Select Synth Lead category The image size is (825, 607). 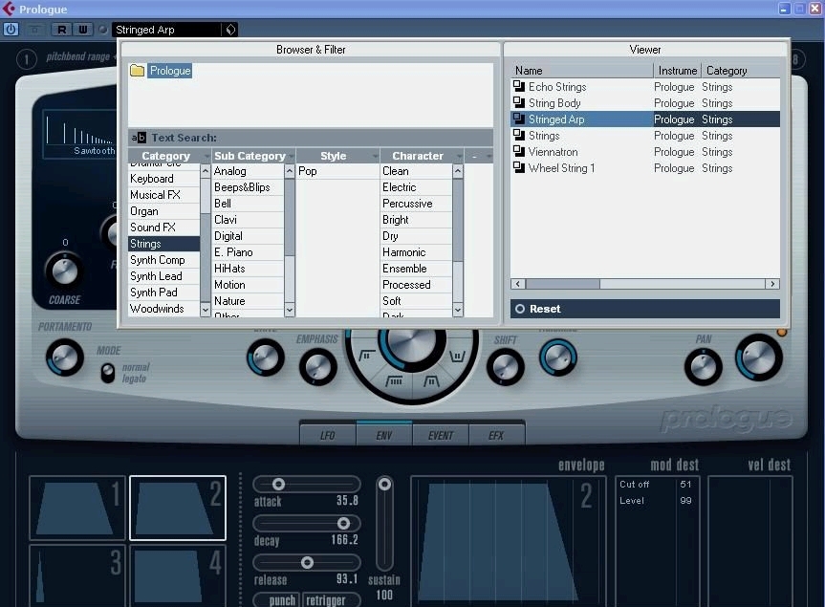click(x=163, y=276)
